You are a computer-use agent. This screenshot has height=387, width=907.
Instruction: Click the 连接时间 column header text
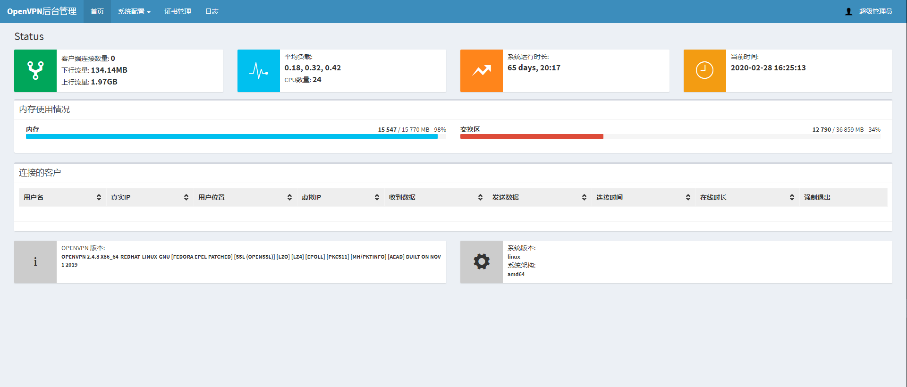pyautogui.click(x=610, y=197)
